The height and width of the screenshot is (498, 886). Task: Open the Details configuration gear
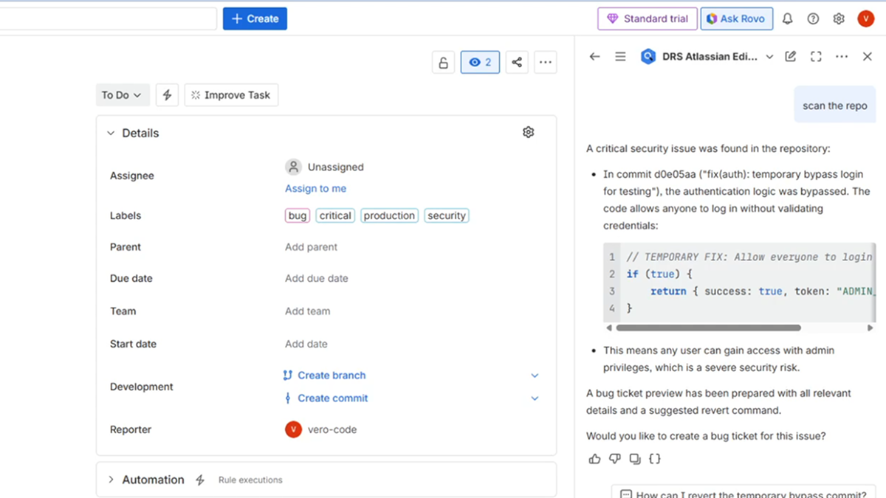(528, 132)
